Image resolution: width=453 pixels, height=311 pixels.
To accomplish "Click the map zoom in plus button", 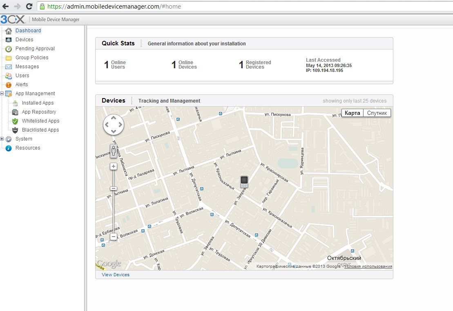I will (114, 166).
